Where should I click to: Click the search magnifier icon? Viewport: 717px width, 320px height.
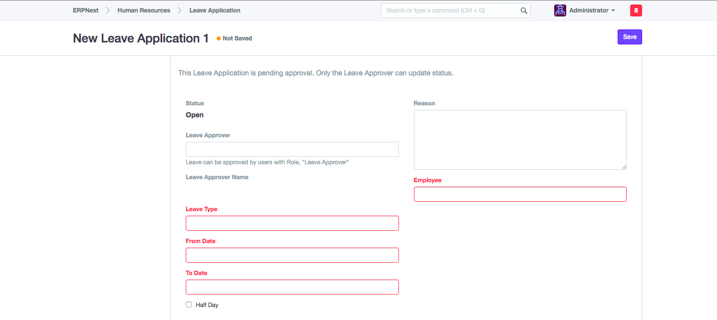(523, 10)
